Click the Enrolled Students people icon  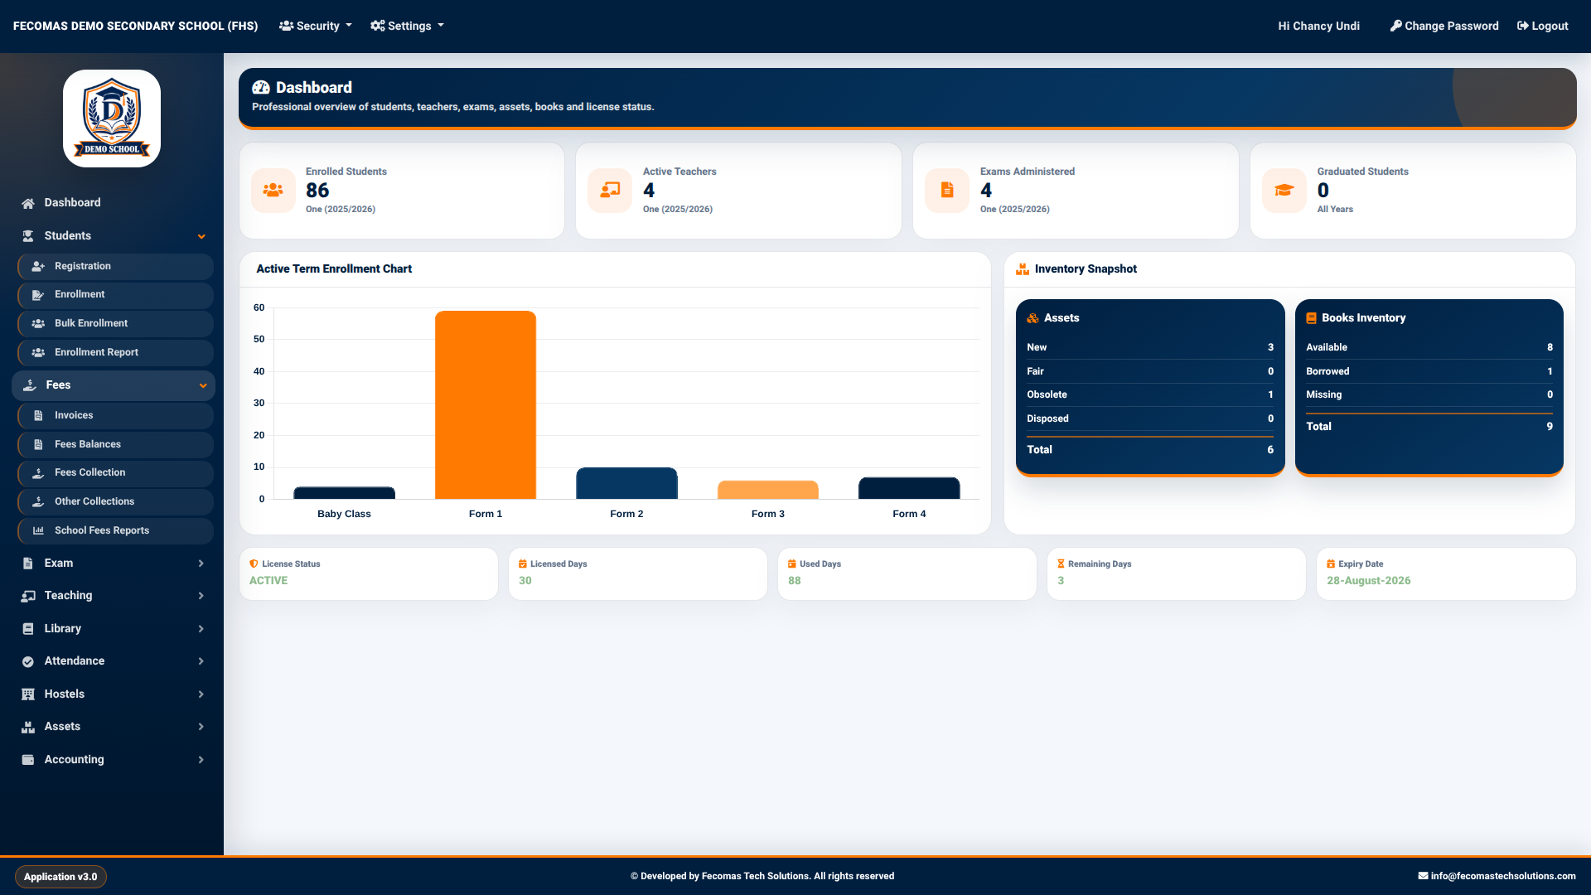(x=273, y=191)
